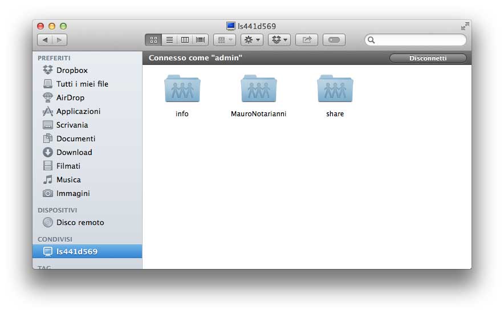Image resolution: width=504 pixels, height=314 pixels.
Task: Select ls441d569 under Condivisi
Action: (x=87, y=251)
